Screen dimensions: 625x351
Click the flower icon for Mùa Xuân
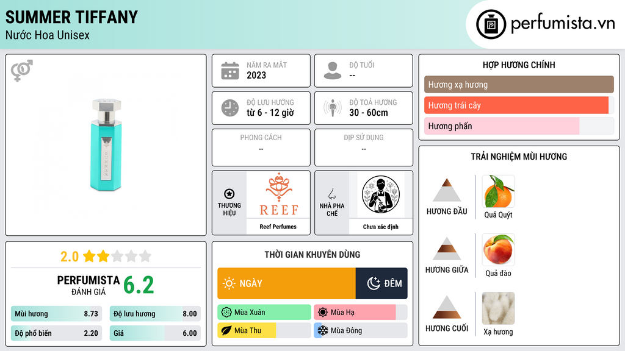(x=226, y=313)
